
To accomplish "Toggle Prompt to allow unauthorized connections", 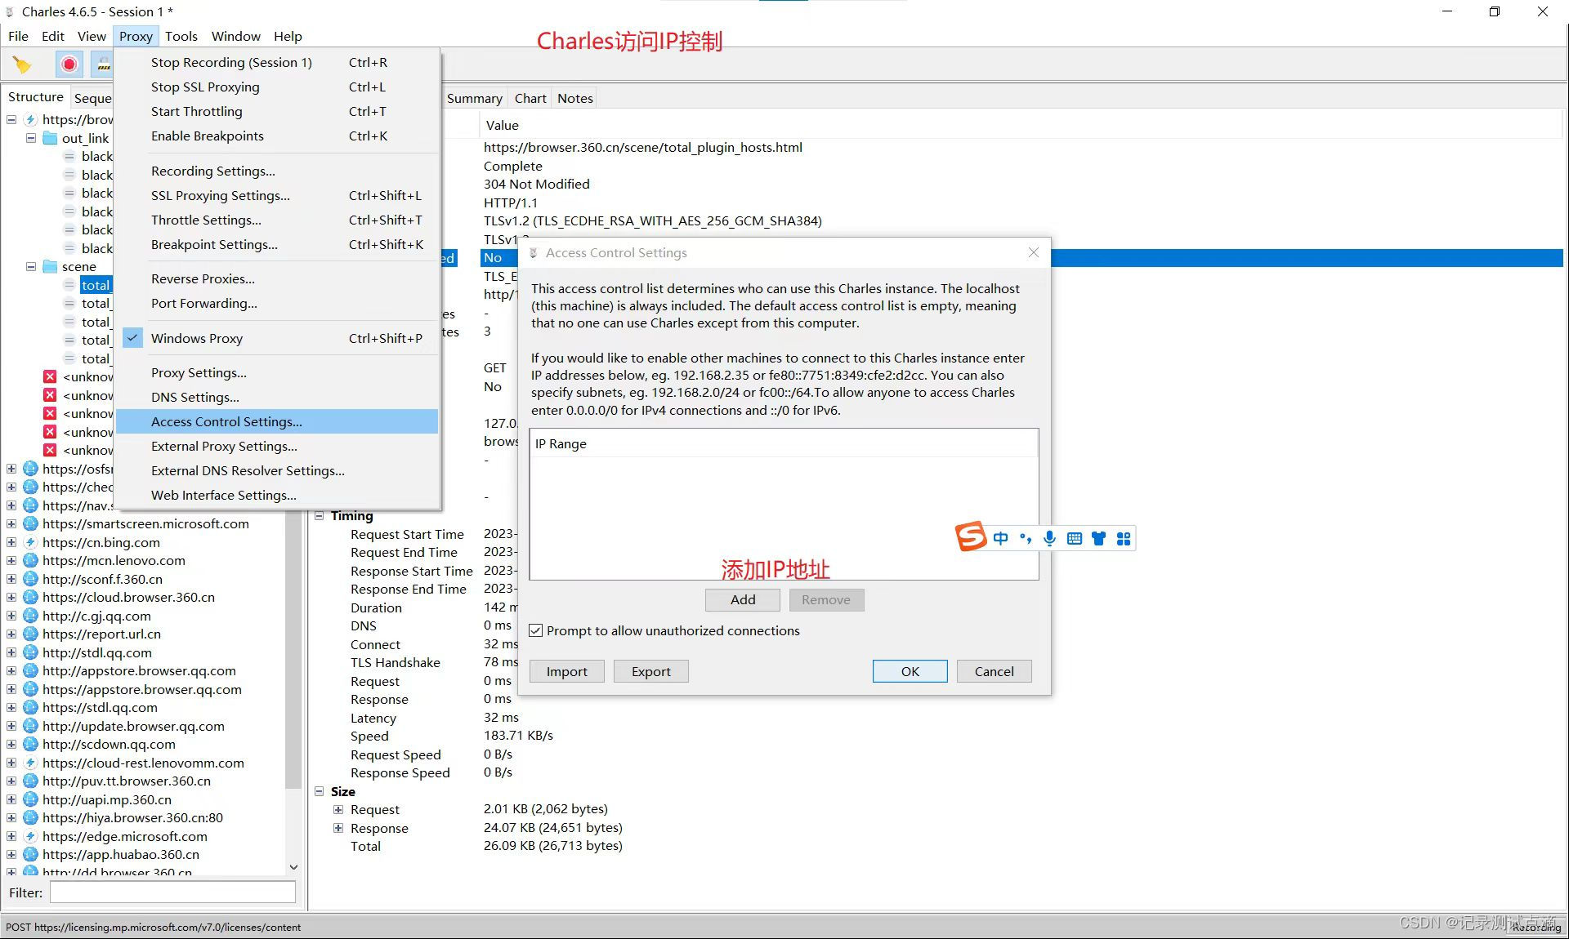I will 536,630.
